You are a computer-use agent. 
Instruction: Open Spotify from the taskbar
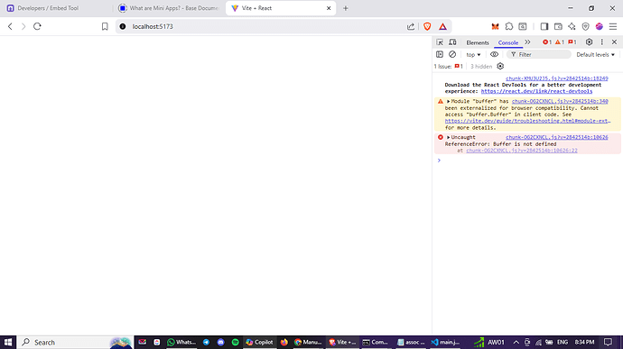click(236, 343)
